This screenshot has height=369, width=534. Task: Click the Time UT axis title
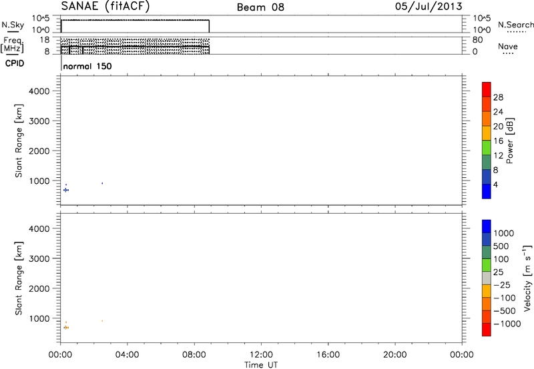[x=261, y=365]
